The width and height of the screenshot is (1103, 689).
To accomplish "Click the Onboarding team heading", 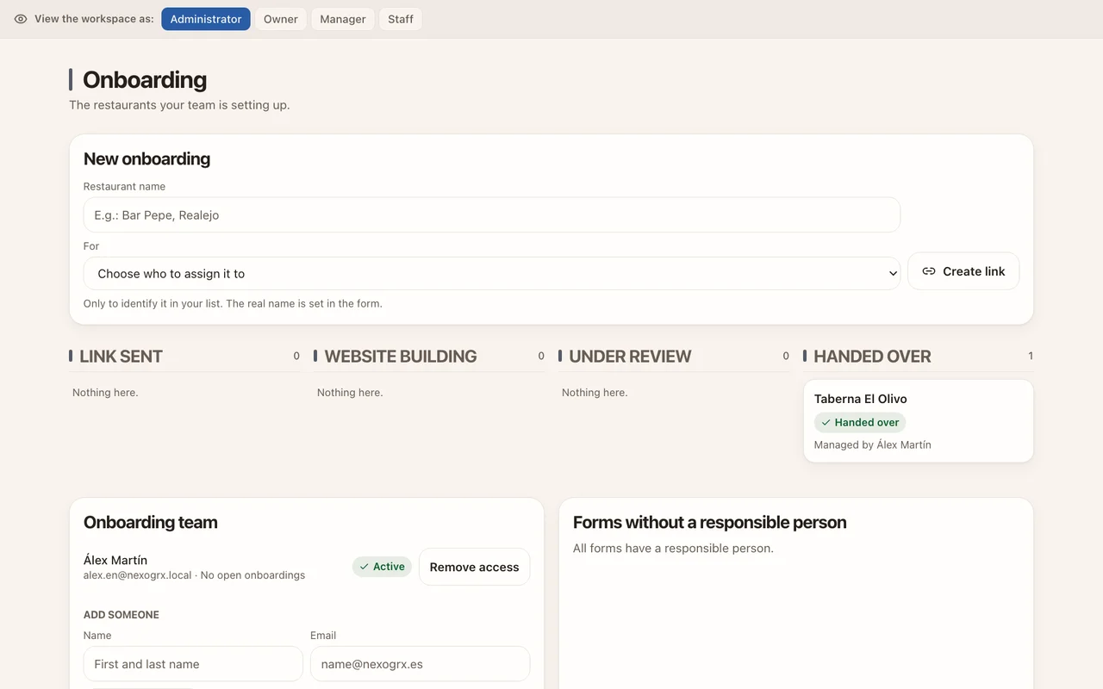I will click(x=151, y=522).
